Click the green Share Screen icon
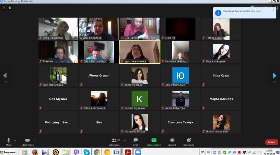The height and width of the screenshot is (155, 280). (154, 140)
